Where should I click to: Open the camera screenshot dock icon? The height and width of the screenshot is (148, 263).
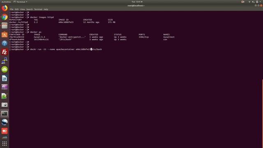pos(5,105)
